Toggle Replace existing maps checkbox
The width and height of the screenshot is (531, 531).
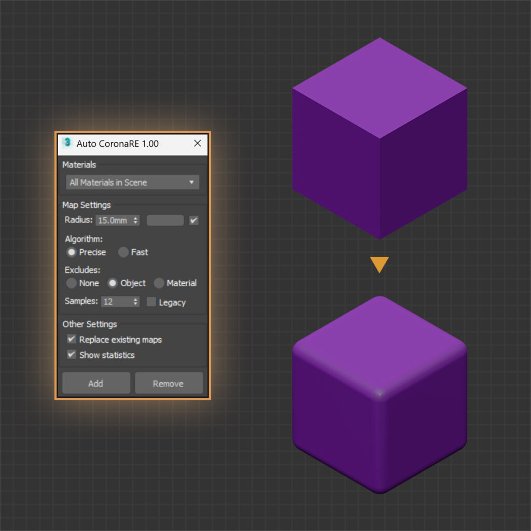(x=72, y=339)
